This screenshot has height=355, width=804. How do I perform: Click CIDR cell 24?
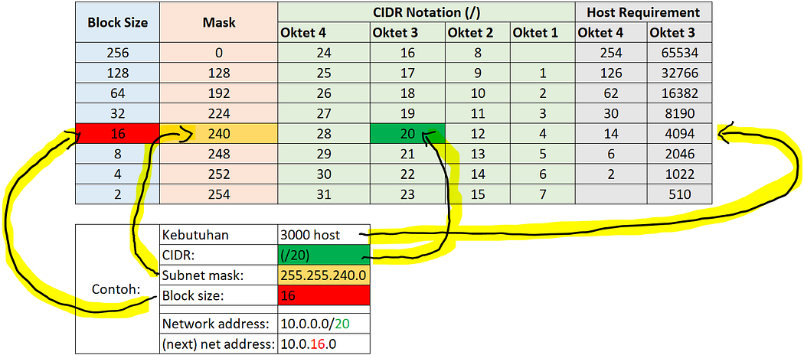[324, 53]
